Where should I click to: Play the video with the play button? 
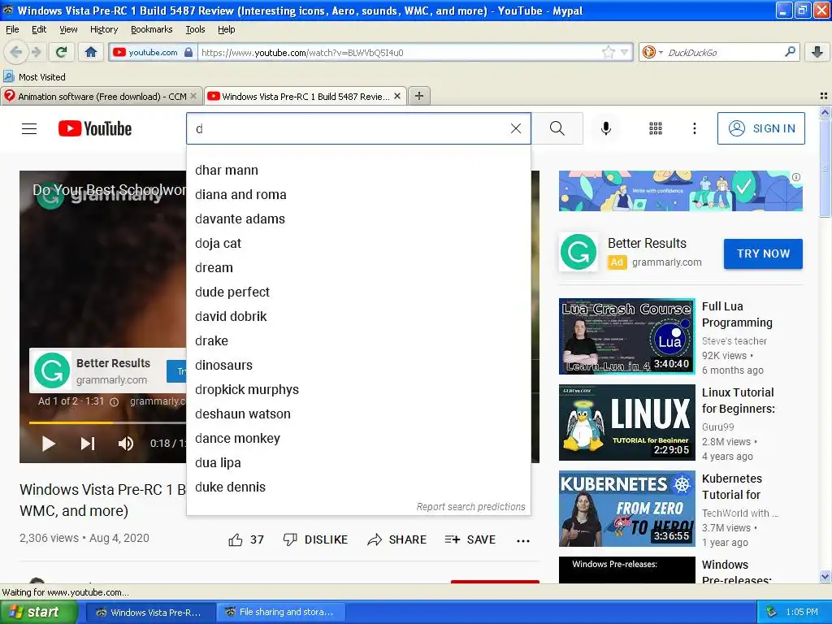(x=48, y=444)
